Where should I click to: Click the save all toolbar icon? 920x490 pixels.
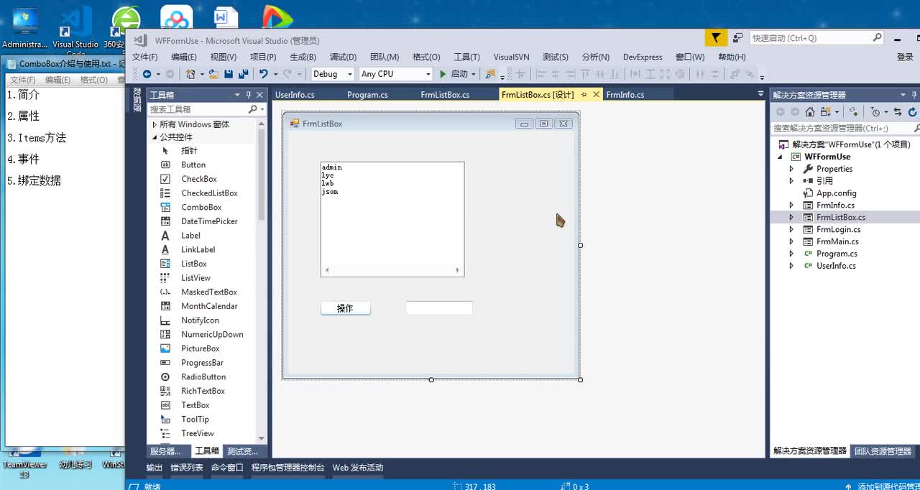[243, 74]
